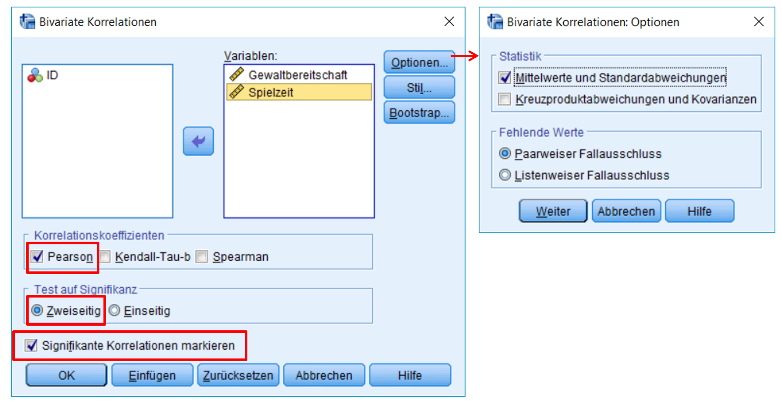The image size is (782, 402).
Task: Toggle Mittelwerte und Standardabweichungen checkbox
Action: tap(505, 78)
